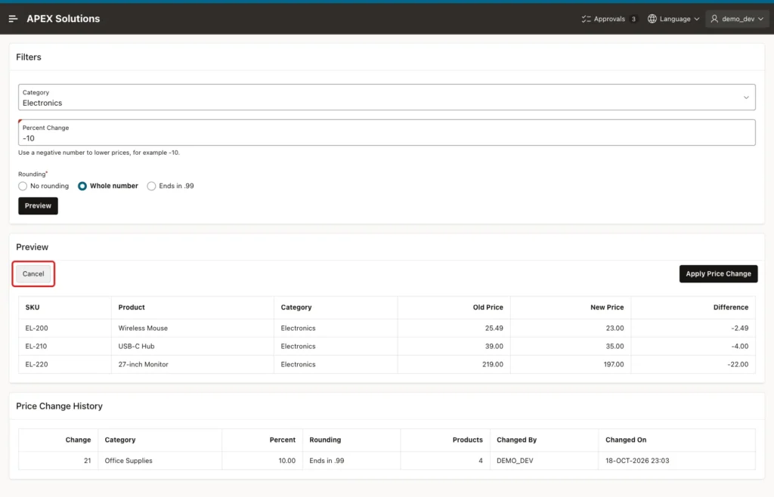774x497 pixels.
Task: Open the demo_dev account menu chevron
Action: click(760, 19)
